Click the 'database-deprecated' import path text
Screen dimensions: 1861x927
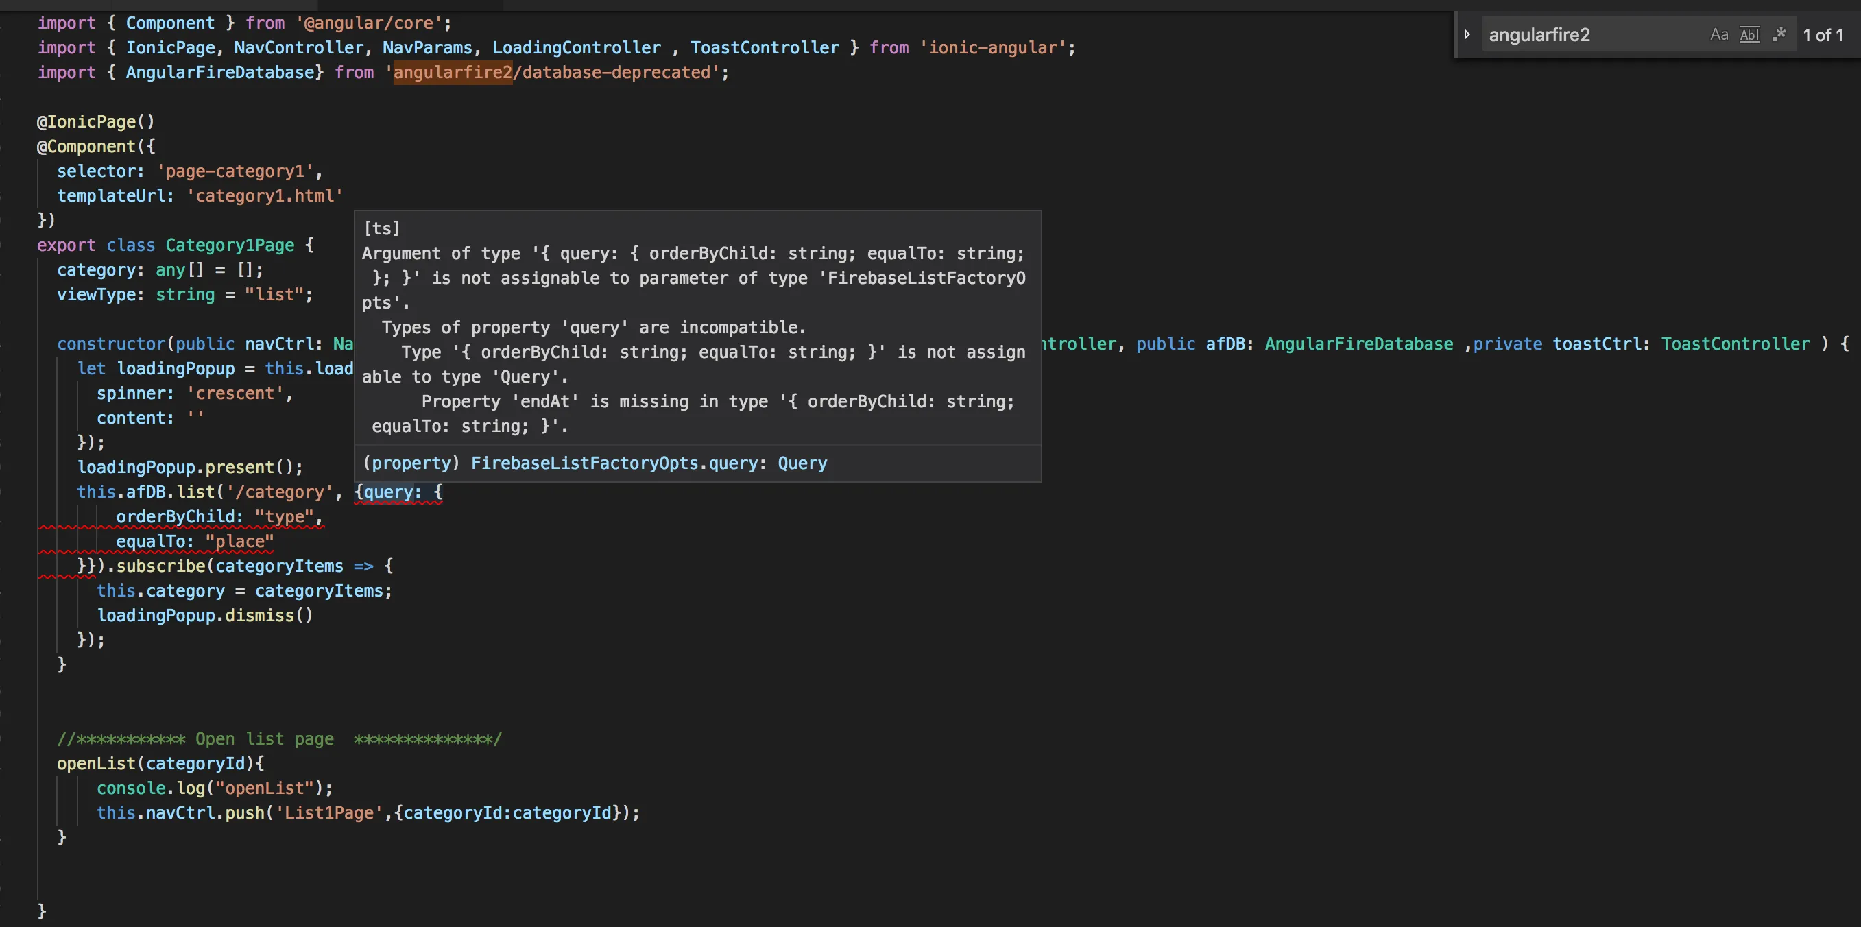(616, 72)
